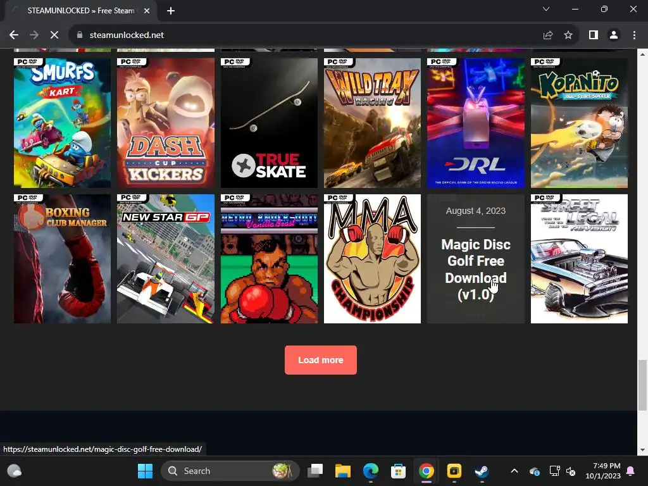
Task: View site security lock info
Action: click(80, 35)
